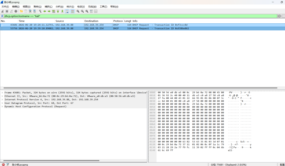Sort by the No. column header
Viewport: 285px width, 166px height.
pos(9,21)
